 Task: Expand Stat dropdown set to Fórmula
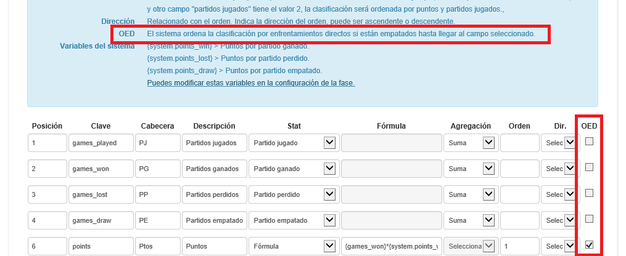(x=293, y=246)
